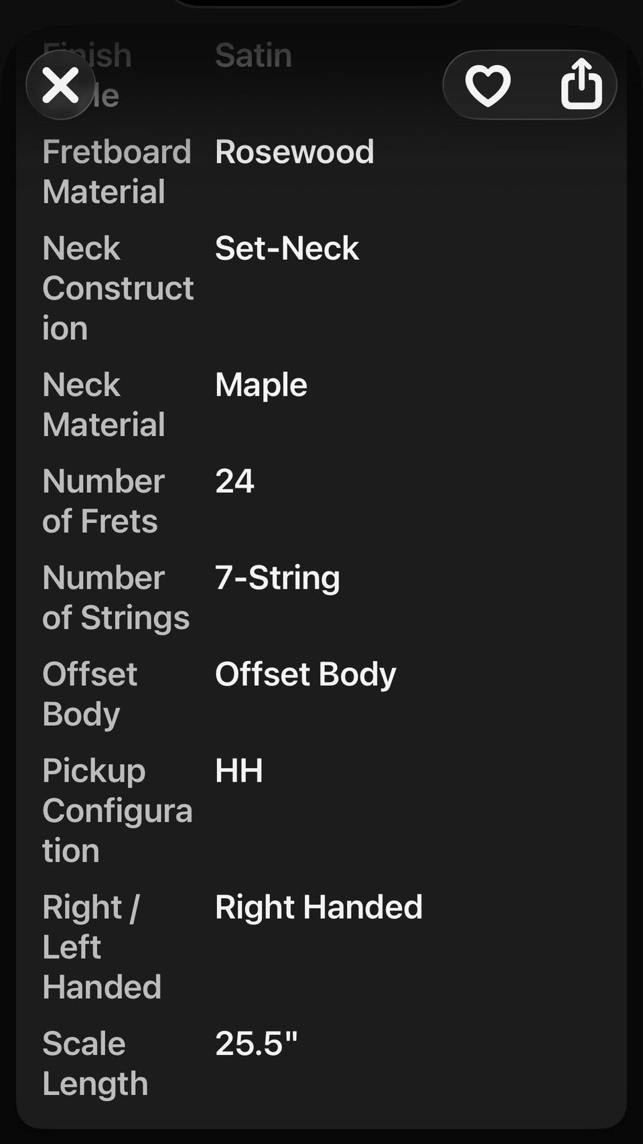Screen dimensions: 643x1144
Task: Tap the 24 frets value
Action: coord(234,481)
